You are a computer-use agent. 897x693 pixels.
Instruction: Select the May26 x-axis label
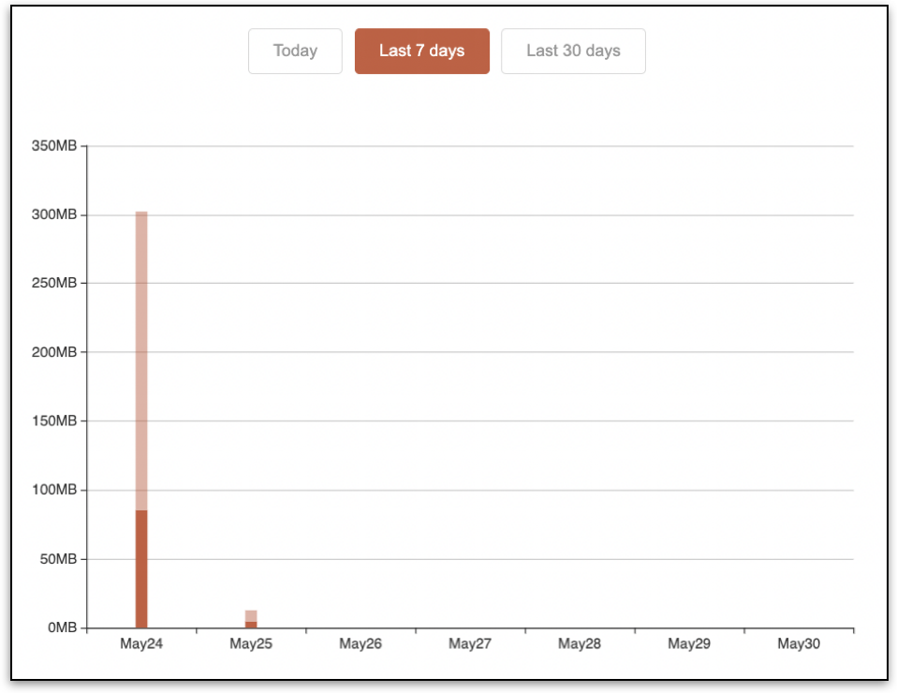pos(360,643)
